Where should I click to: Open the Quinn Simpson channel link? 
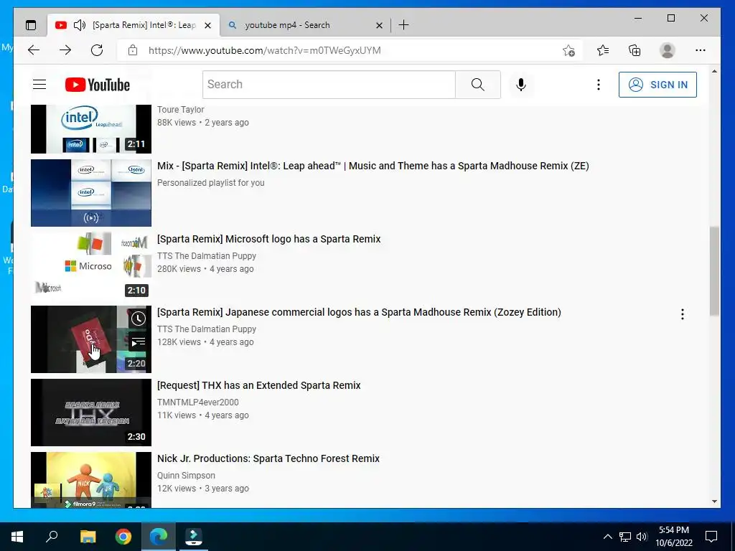point(186,475)
